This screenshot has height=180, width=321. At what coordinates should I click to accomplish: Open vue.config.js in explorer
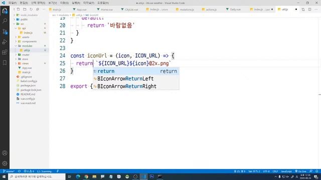pyautogui.click(x=28, y=99)
